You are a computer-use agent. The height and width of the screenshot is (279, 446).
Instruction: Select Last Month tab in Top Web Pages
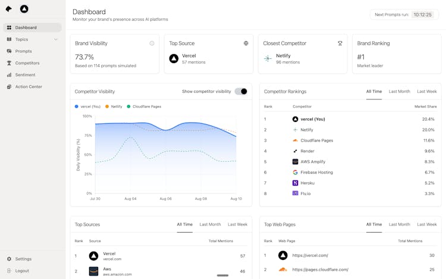click(x=399, y=224)
